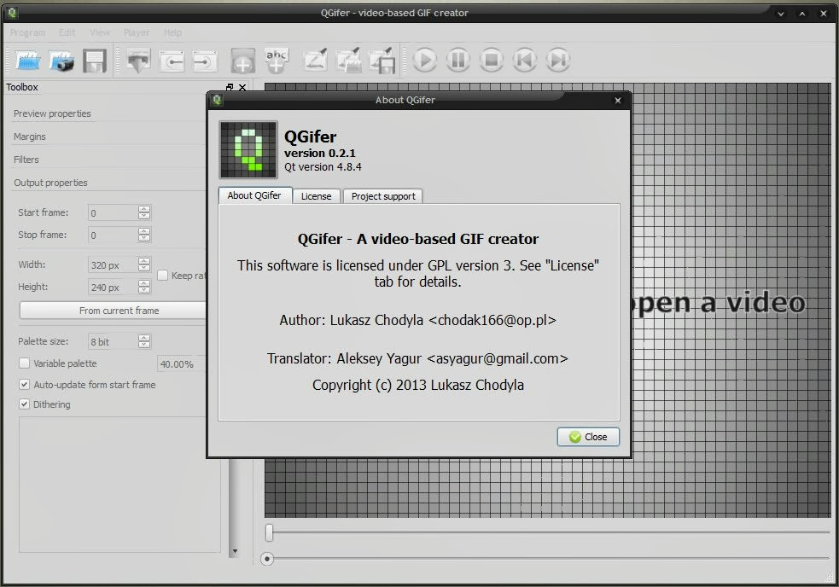
Task: Toggle Auto-update form start frame checkbox
Action: (24, 384)
